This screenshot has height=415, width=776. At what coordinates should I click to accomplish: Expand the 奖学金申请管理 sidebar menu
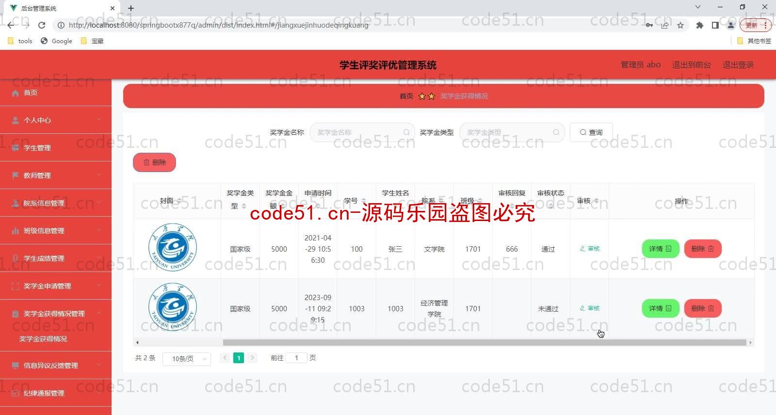pyautogui.click(x=56, y=286)
